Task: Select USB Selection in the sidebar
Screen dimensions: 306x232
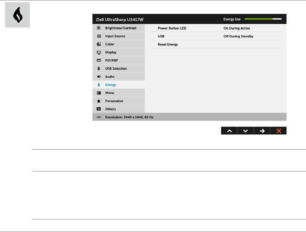Action: [119, 69]
